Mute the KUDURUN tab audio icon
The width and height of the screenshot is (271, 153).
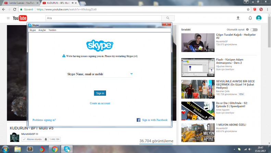point(73,3)
